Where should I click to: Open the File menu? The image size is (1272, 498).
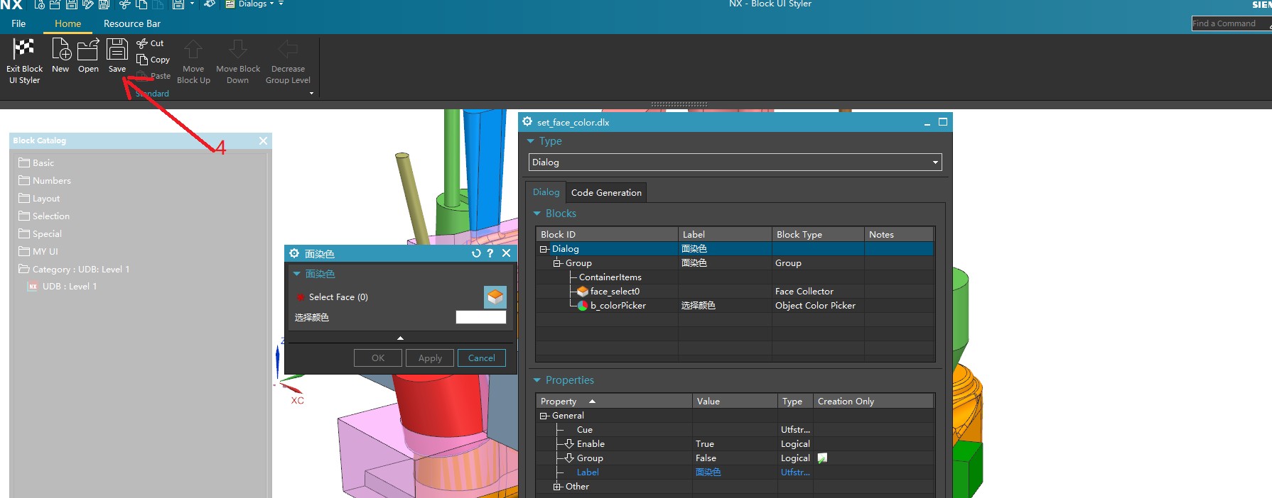click(18, 23)
